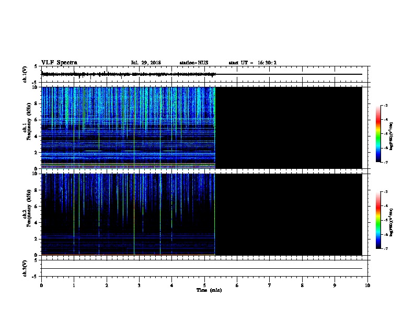414x320 pixels.
Task: Click the "3" tick label on time axis
Action: pyautogui.click(x=139, y=285)
